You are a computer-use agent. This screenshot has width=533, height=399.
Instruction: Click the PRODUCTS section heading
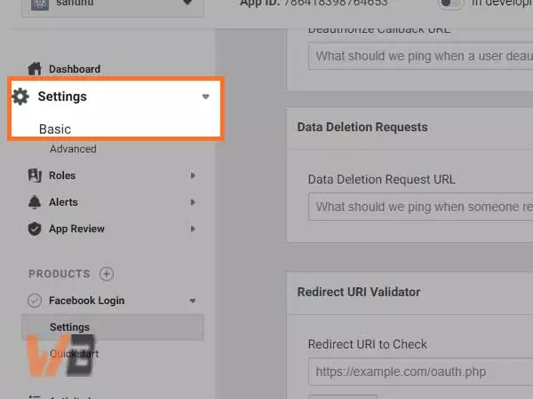pyautogui.click(x=60, y=274)
